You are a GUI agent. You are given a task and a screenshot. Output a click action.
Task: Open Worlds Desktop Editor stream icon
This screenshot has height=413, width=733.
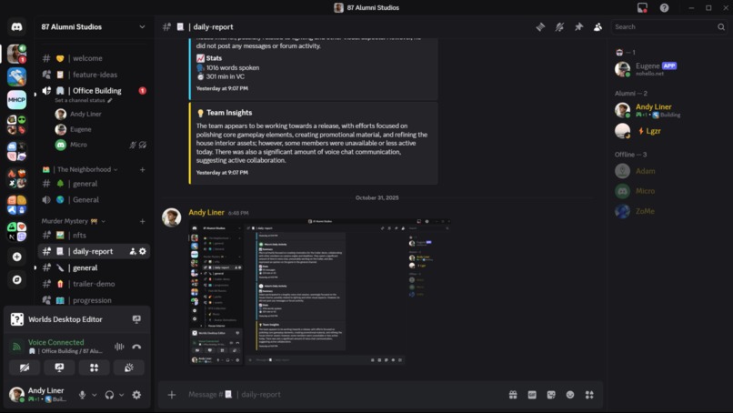(136, 319)
